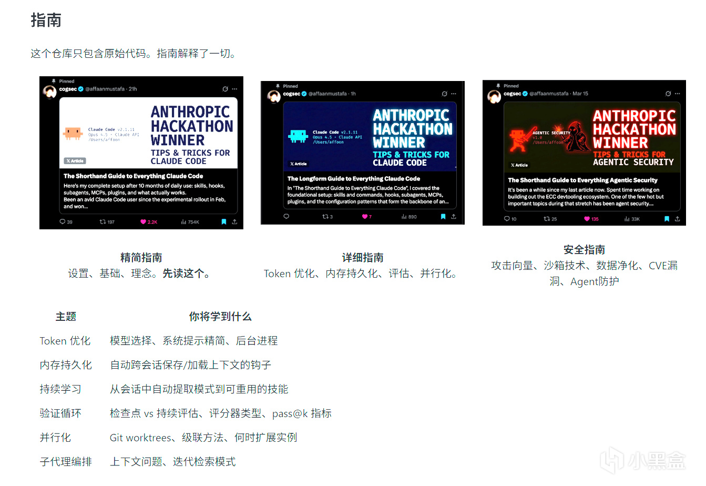The width and height of the screenshot is (706, 486).
Task: Click the white Tips & Tricks for Claude Code banner
Action: pos(148,133)
